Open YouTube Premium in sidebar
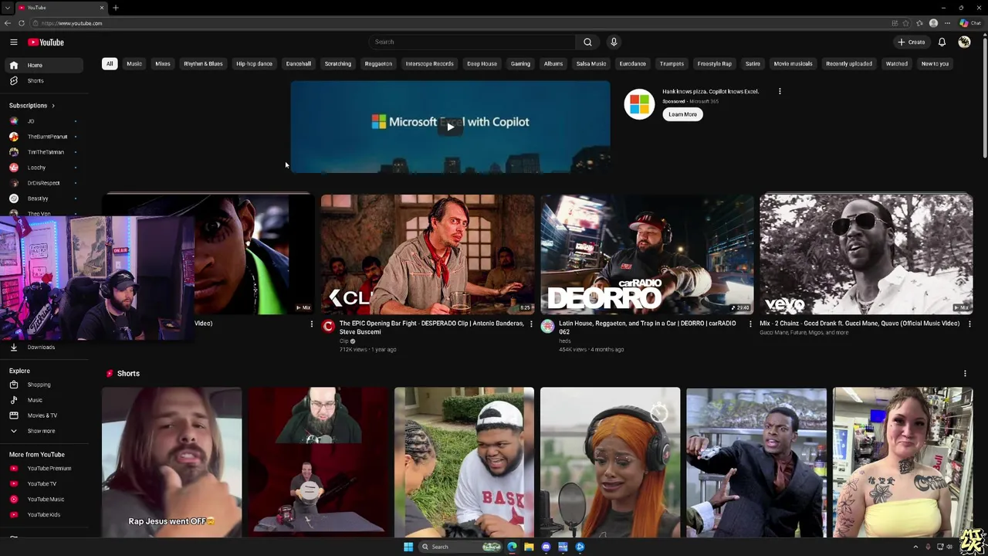Image resolution: width=988 pixels, height=556 pixels. (44, 468)
